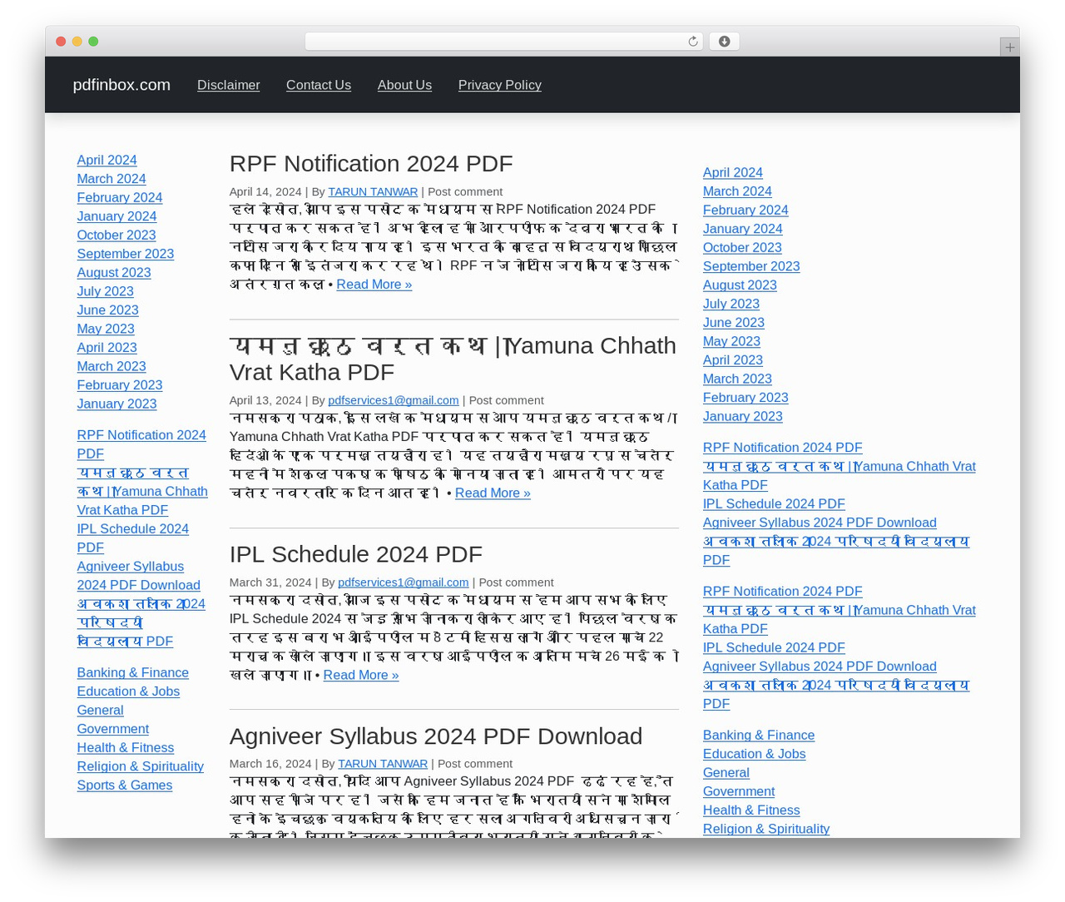Open September 2023 archive in right sidebar
This screenshot has height=902, width=1065.
click(751, 266)
